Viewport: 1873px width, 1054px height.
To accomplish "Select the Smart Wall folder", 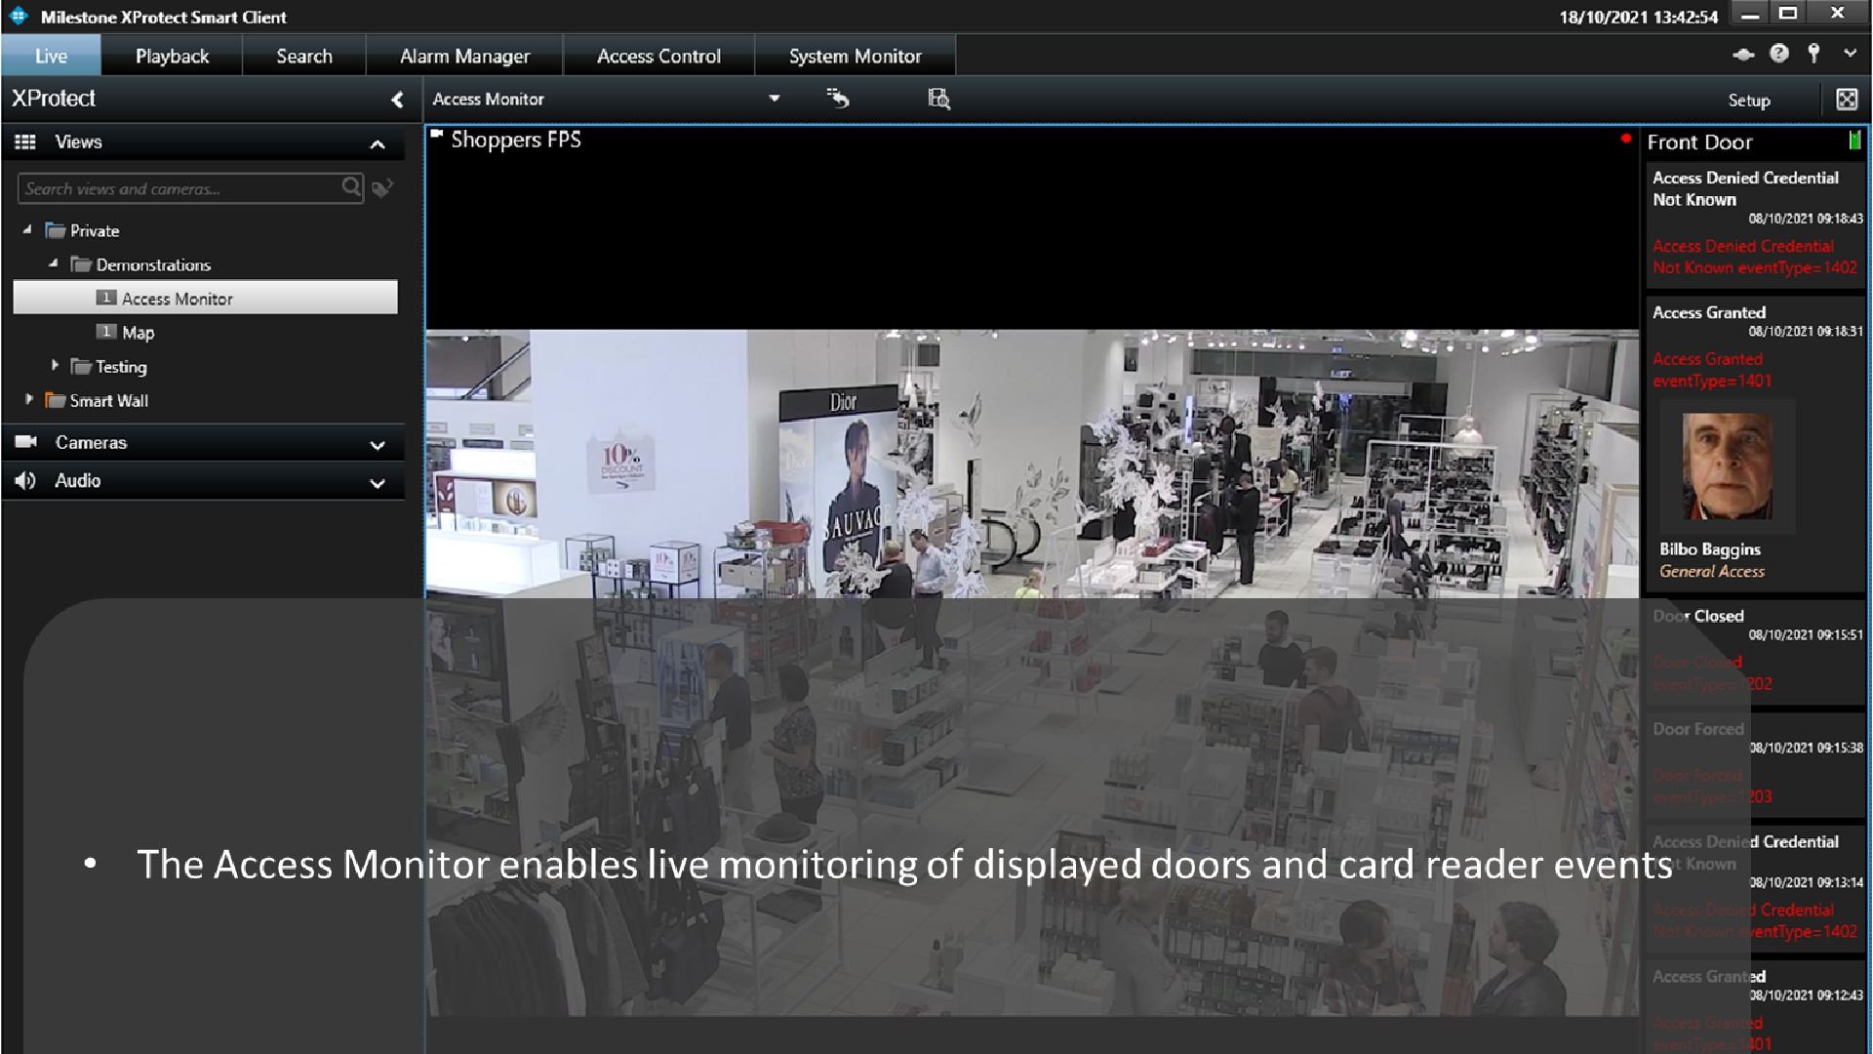I will (108, 401).
